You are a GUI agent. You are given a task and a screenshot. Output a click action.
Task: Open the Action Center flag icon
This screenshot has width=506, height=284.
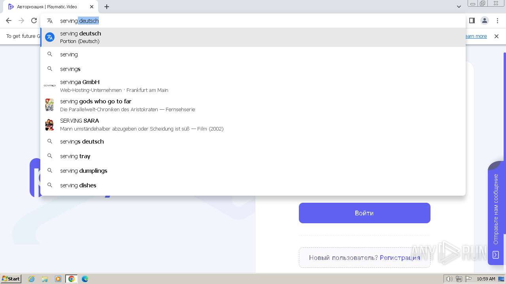pos(468,279)
